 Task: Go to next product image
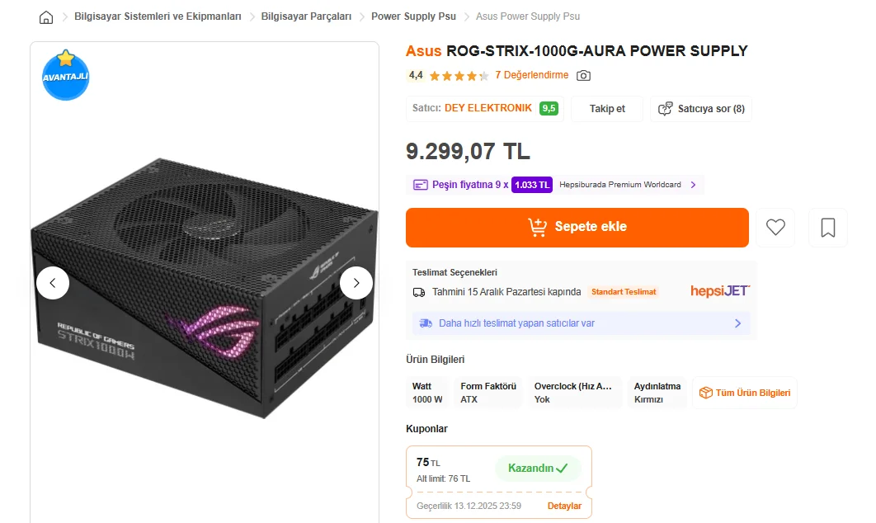coord(356,283)
